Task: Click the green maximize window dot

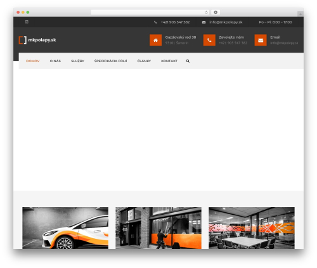Action: click(x=28, y=12)
